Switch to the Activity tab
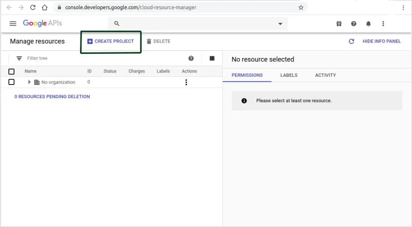 coord(325,75)
